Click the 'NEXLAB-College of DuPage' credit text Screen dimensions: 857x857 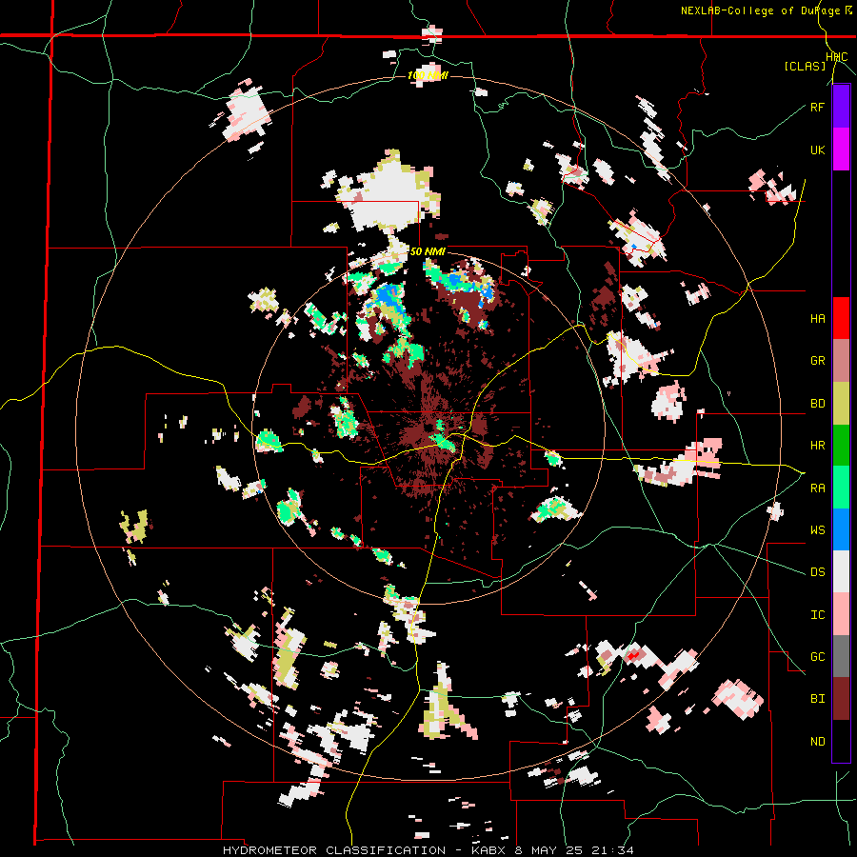(761, 10)
